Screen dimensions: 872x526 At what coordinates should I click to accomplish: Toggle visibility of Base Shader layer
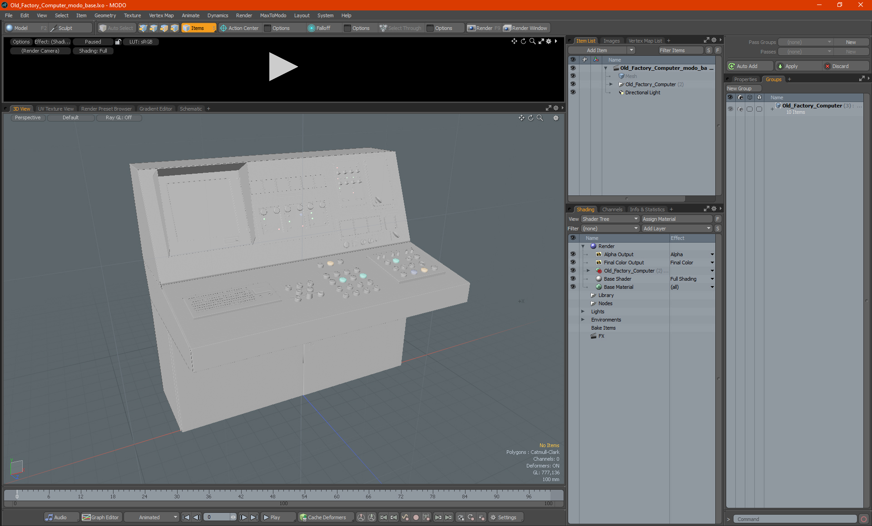(x=573, y=279)
